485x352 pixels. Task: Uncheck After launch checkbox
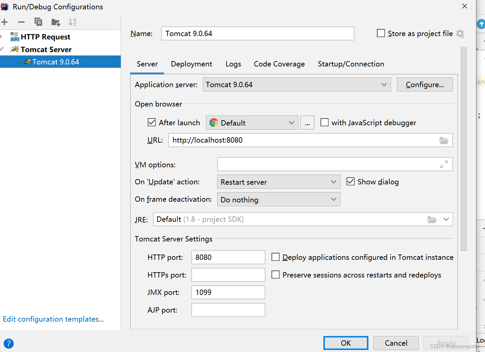[x=152, y=123]
